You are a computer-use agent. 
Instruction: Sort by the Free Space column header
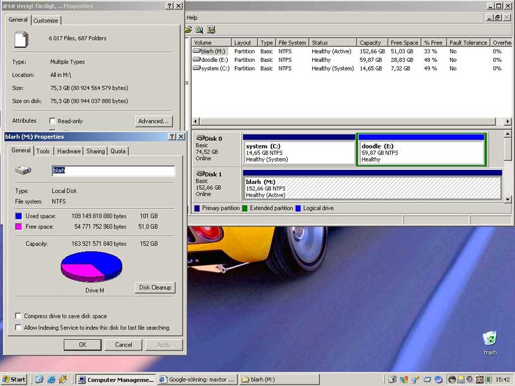[x=404, y=42]
